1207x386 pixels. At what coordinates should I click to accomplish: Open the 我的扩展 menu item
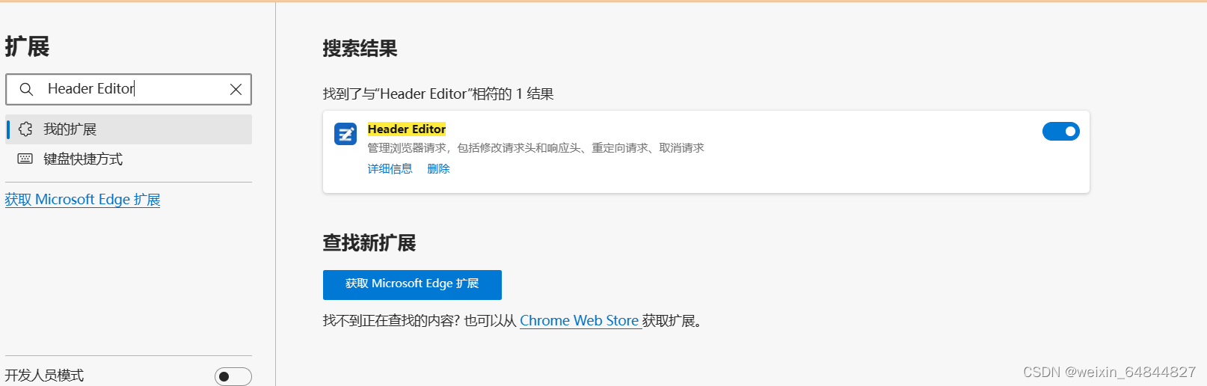click(129, 129)
